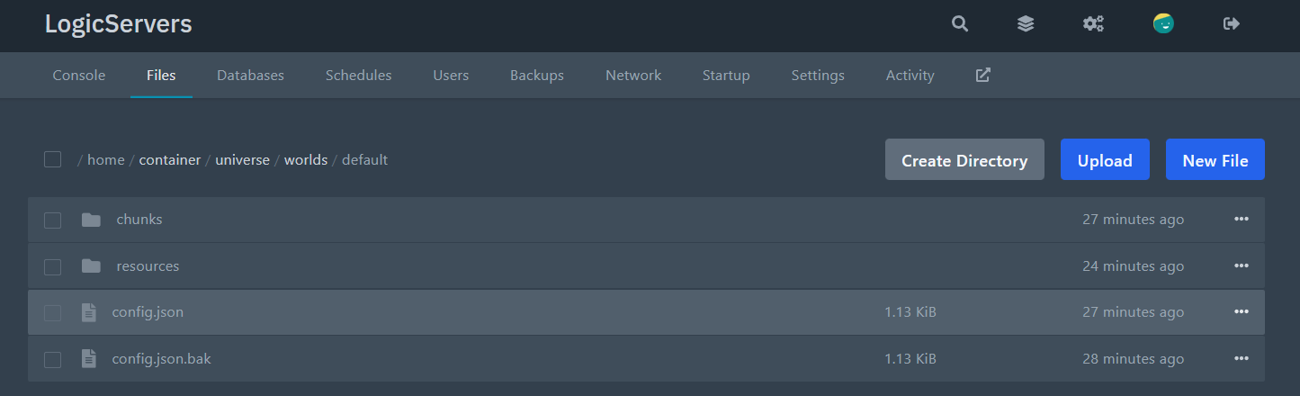Go to the Startup tab
This screenshot has height=396, width=1300.
click(x=726, y=76)
